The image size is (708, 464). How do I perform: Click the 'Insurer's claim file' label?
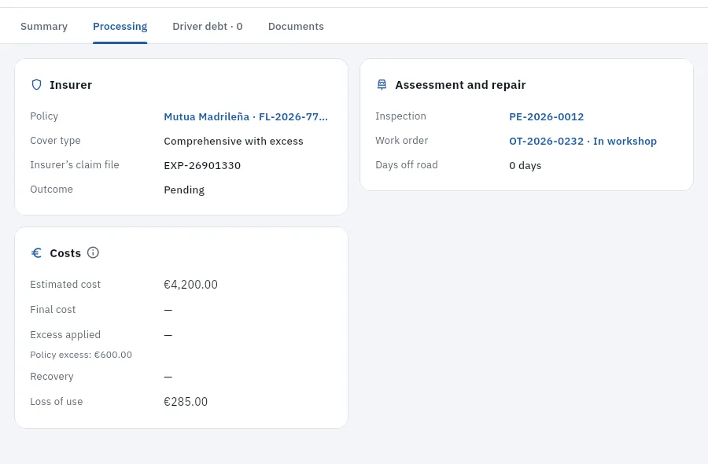(x=75, y=165)
